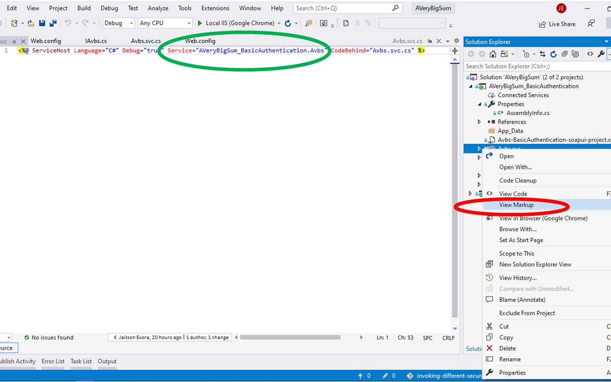Click Refresh icon in Solution Explorer toolbar
The image size is (611, 382).
553,54
